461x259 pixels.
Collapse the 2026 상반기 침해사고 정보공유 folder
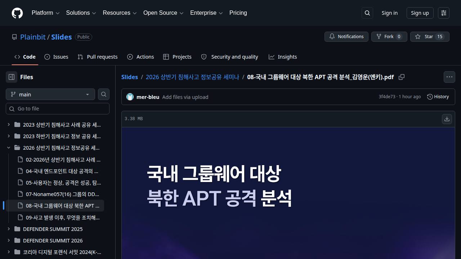coord(9,147)
